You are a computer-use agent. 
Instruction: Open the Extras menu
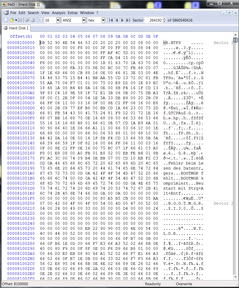coord(73,13)
